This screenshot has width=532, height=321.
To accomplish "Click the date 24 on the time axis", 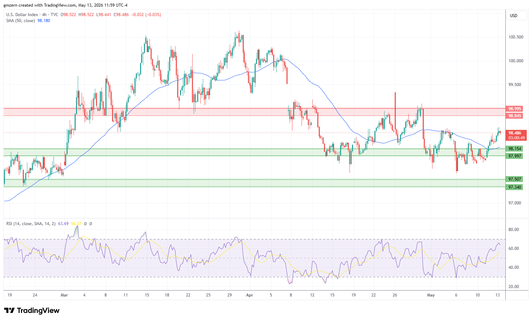I will point(35,295).
